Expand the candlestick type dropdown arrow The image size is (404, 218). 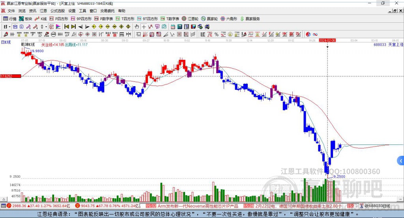click(x=46, y=27)
